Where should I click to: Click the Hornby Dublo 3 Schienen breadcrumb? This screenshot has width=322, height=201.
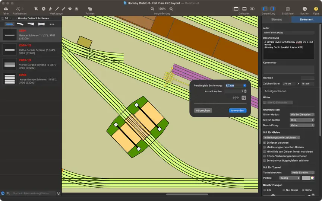click(34, 18)
